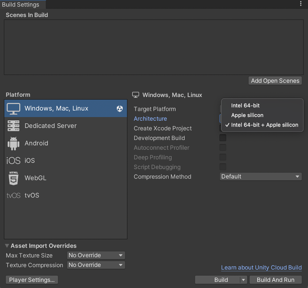The image size is (308, 288).
Task: Choose Intel 64-bit + Apple silicon option
Action: pyautogui.click(x=262, y=125)
